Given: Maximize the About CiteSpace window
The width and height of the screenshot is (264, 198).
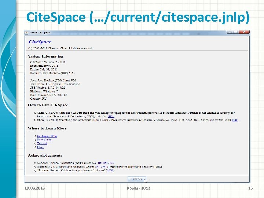Looking at the screenshot, I should [235, 32].
